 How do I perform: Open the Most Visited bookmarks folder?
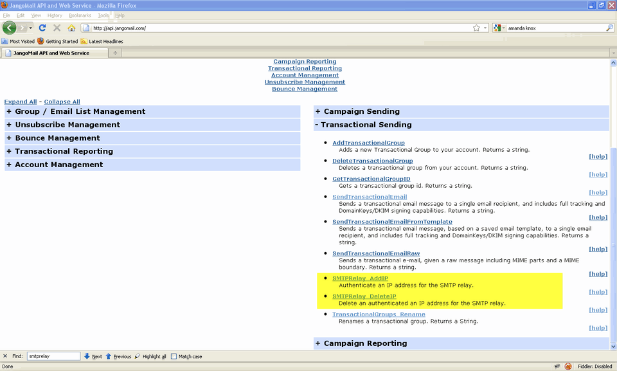pos(18,41)
